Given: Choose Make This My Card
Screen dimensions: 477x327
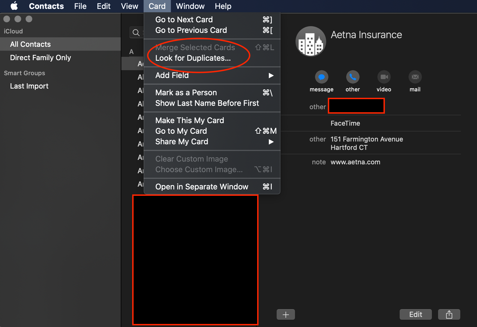Looking at the screenshot, I should tap(212, 120).
